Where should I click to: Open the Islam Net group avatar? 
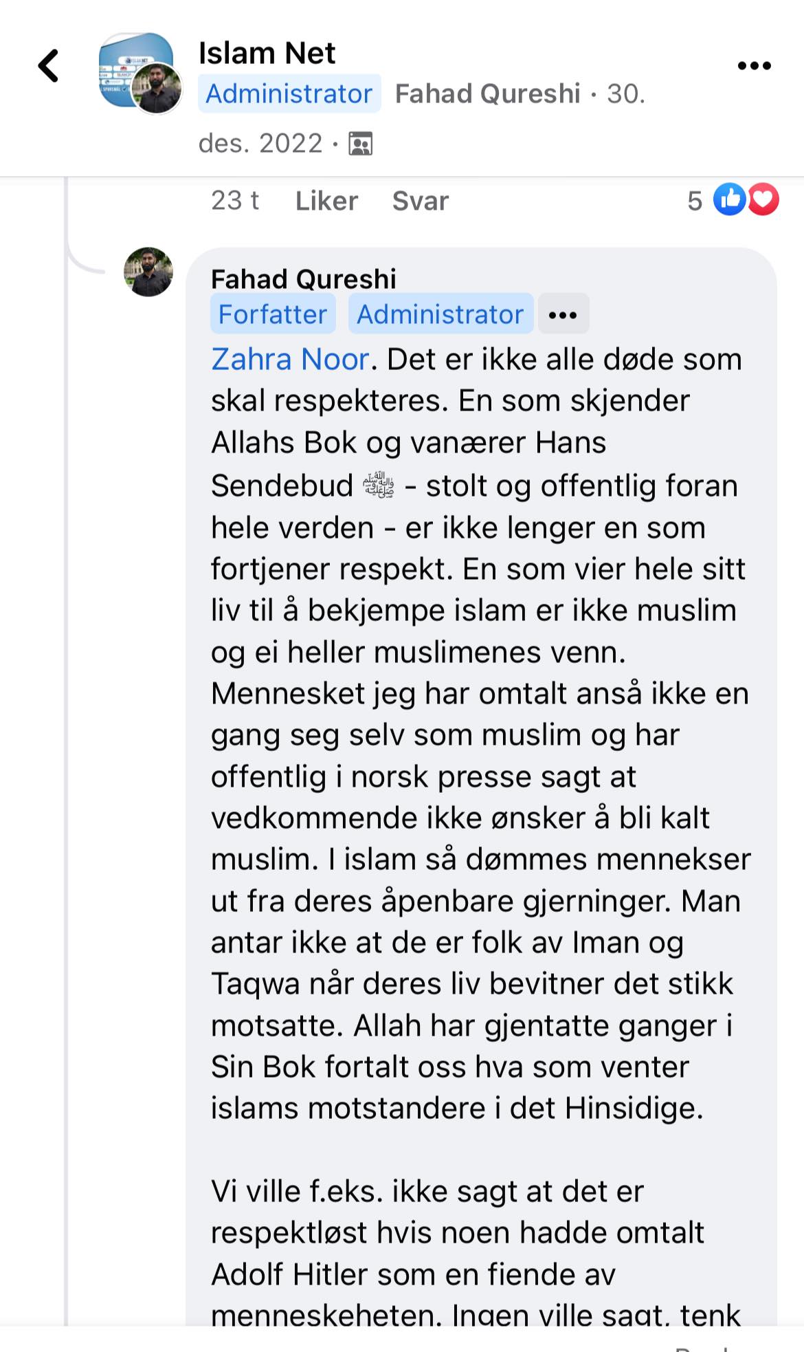tap(136, 69)
